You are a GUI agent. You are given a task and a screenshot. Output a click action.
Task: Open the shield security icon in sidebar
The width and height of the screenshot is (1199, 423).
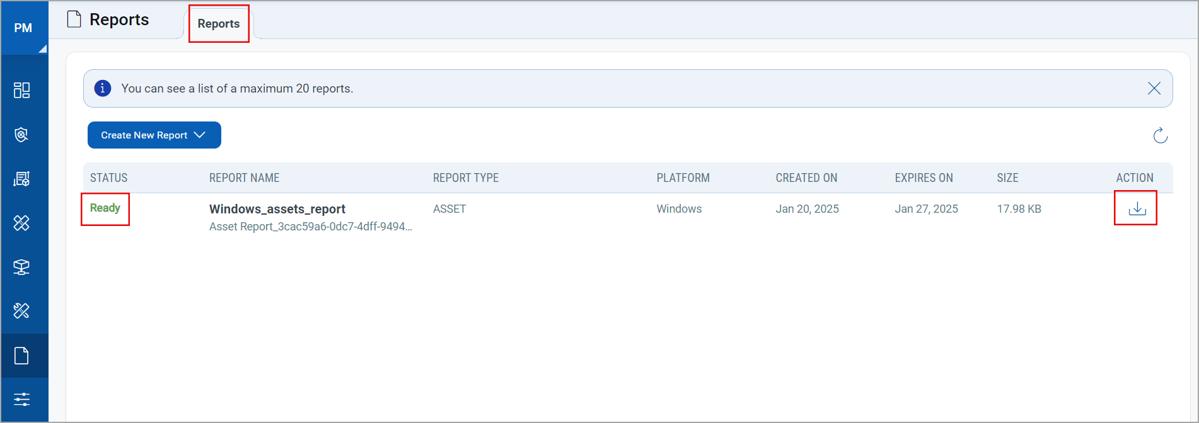point(22,135)
